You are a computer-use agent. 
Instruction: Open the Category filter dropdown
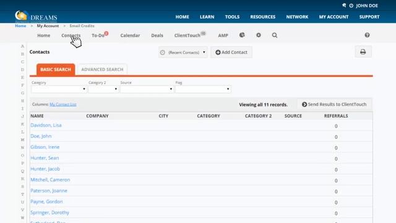point(59,89)
